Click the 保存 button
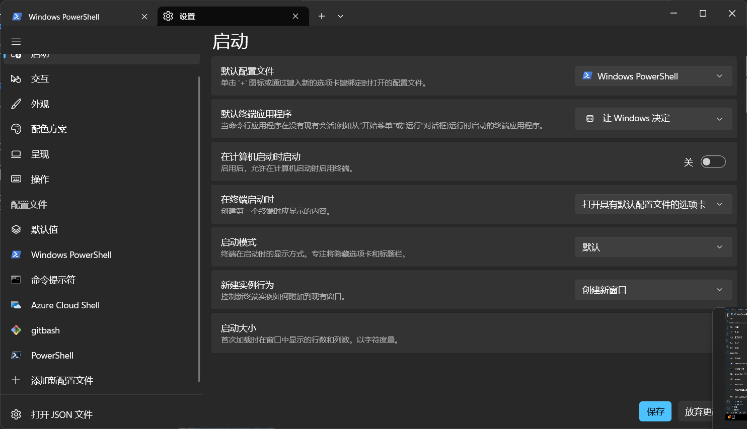This screenshot has height=429, width=747. click(655, 411)
